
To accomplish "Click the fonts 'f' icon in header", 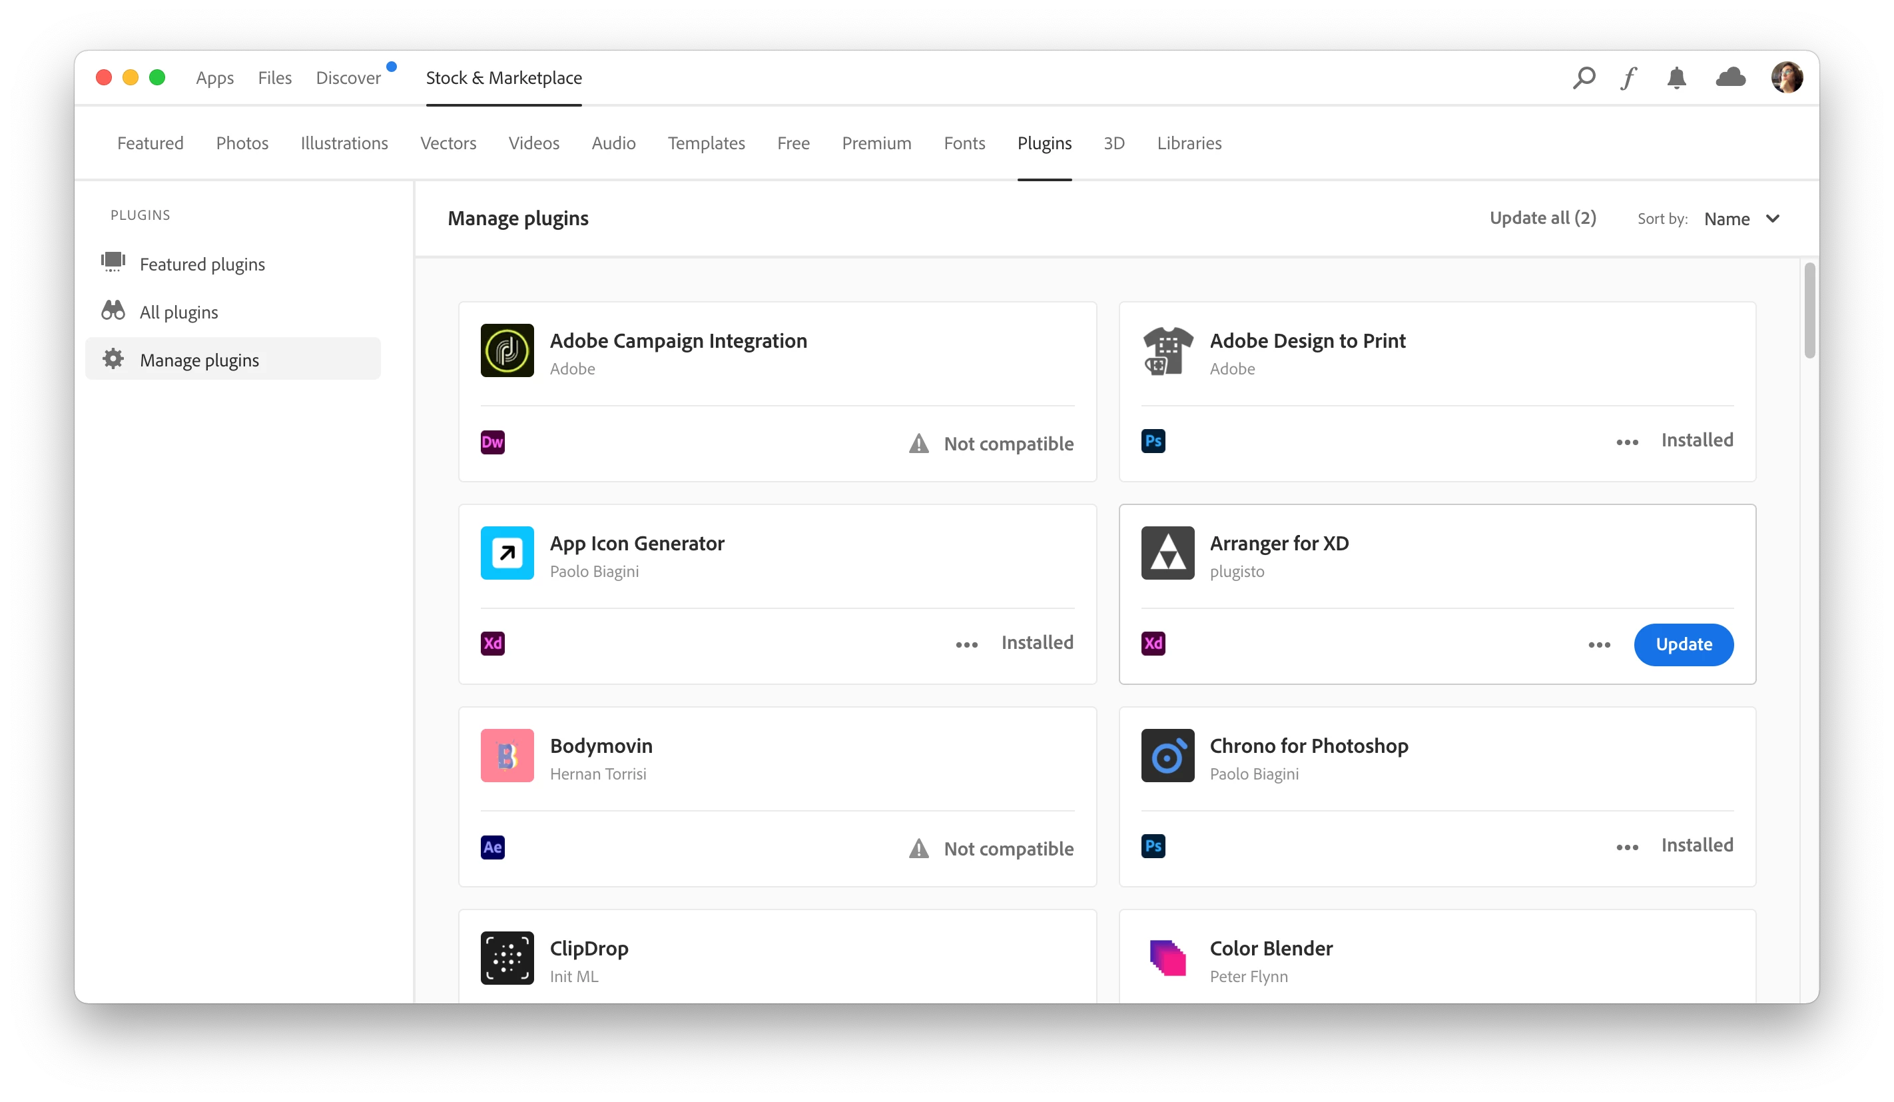I will click(1629, 78).
